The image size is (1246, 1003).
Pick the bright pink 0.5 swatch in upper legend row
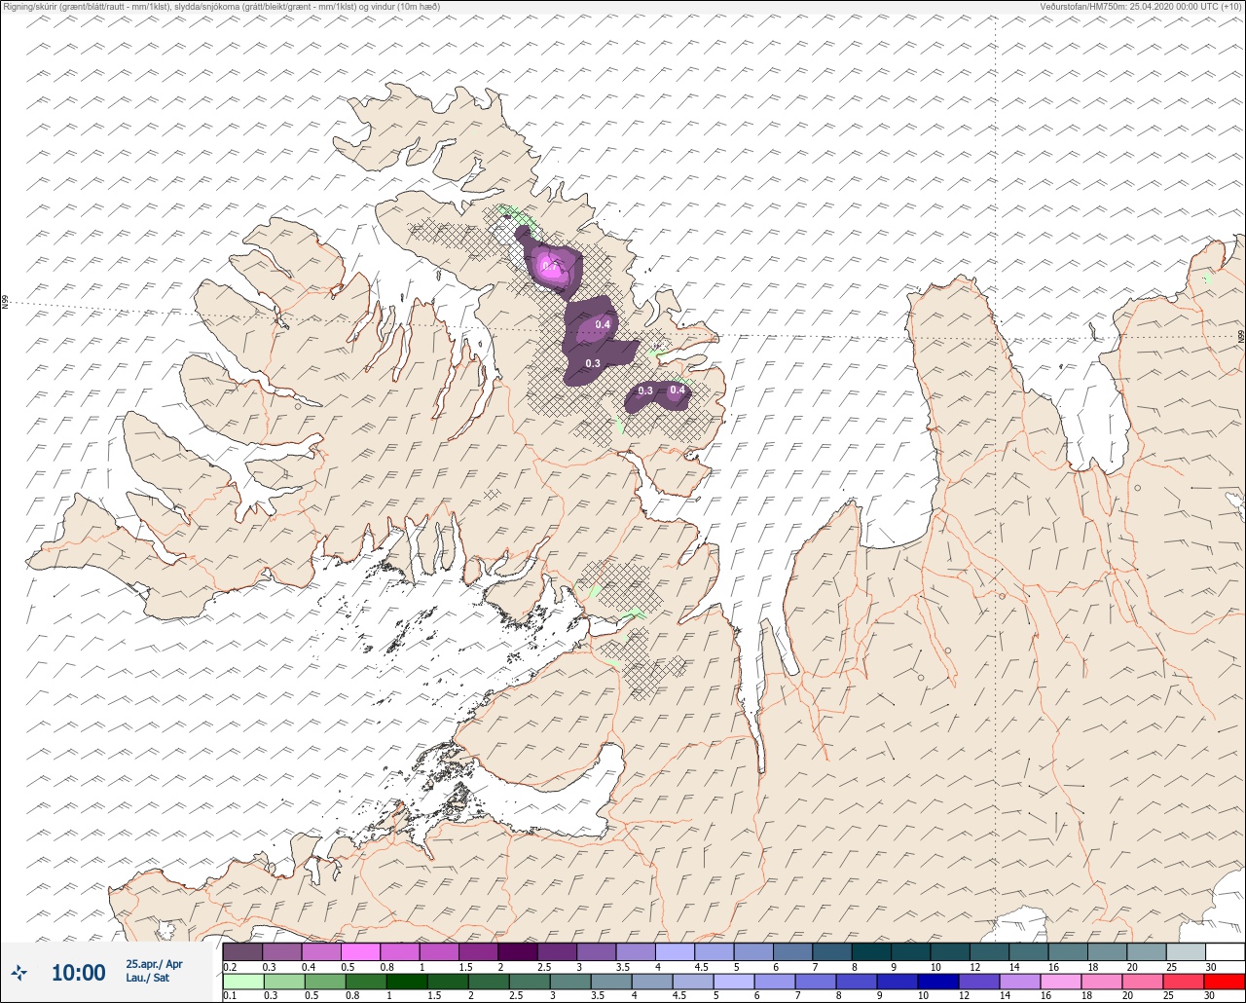tap(360, 951)
